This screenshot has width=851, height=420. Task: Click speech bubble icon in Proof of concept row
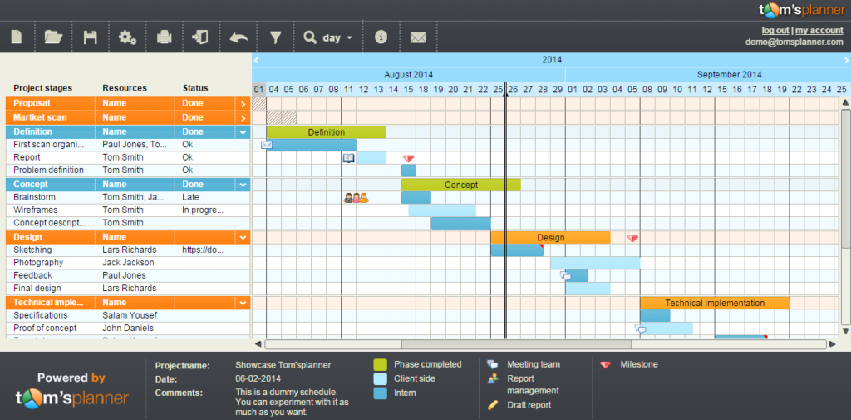pos(641,329)
